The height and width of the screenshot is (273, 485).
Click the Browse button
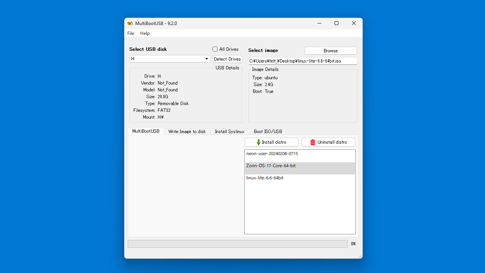pyautogui.click(x=331, y=51)
